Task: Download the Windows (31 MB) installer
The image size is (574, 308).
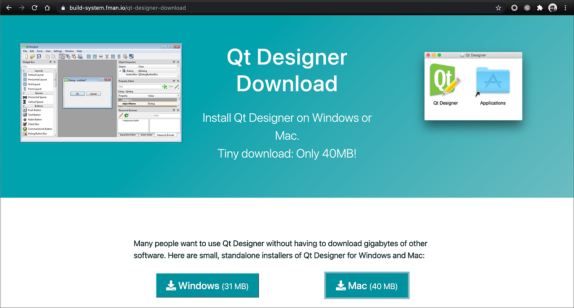Action: [x=208, y=286]
